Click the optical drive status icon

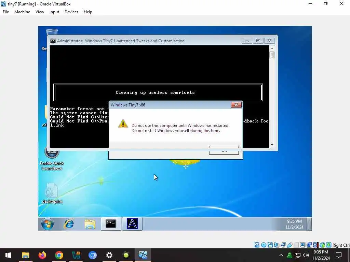(264, 245)
